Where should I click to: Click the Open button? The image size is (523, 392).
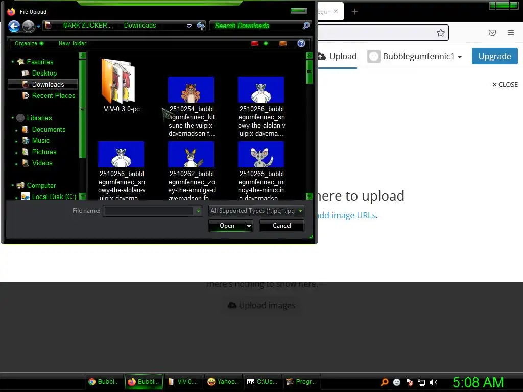[227, 226]
